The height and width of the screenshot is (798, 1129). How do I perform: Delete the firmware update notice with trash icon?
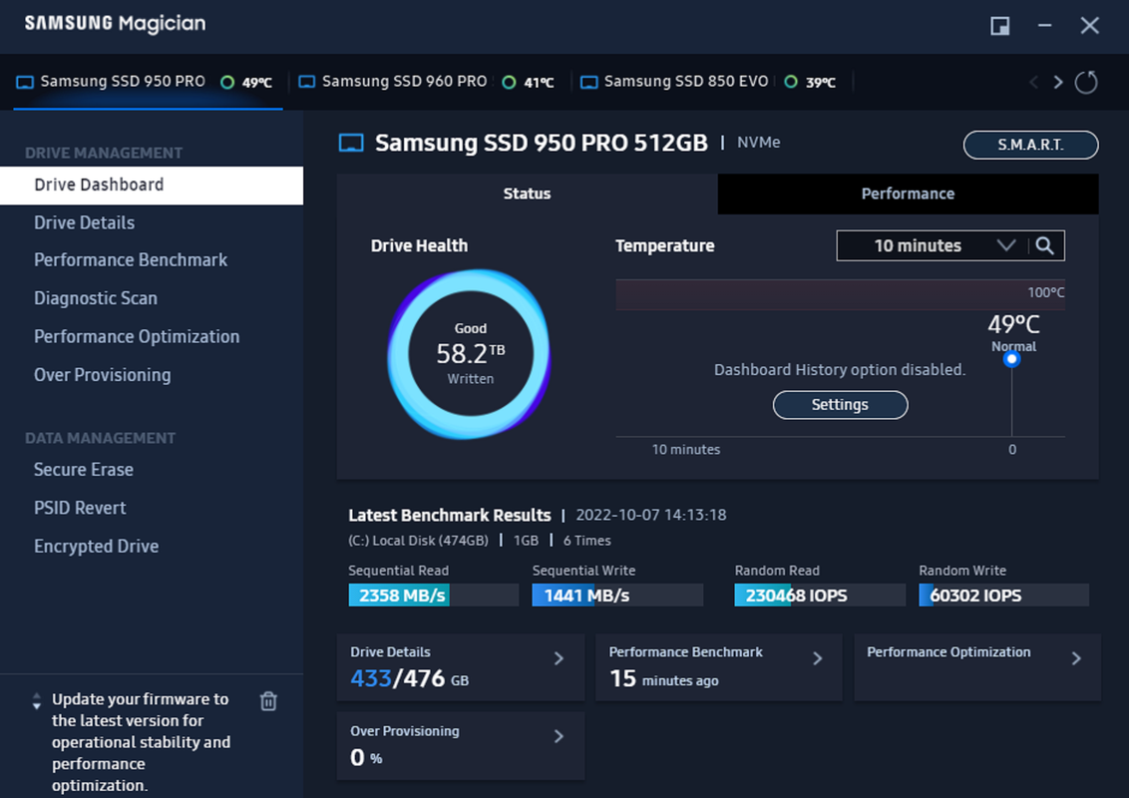[268, 701]
